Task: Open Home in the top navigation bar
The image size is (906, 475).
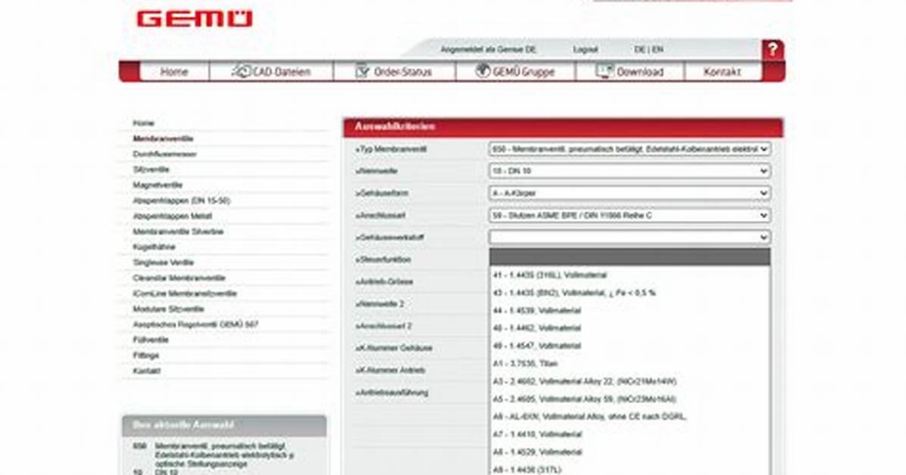Action: click(x=174, y=72)
